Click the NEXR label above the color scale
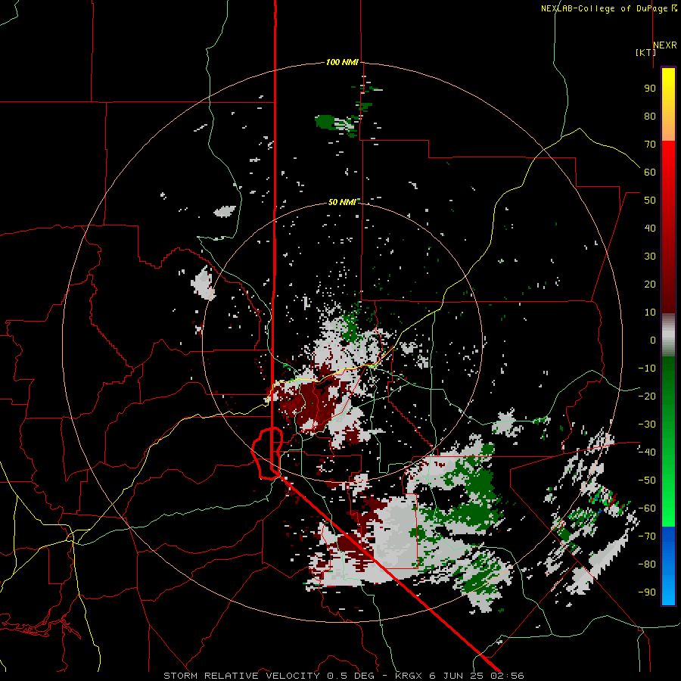The image size is (681, 681). coord(665,45)
